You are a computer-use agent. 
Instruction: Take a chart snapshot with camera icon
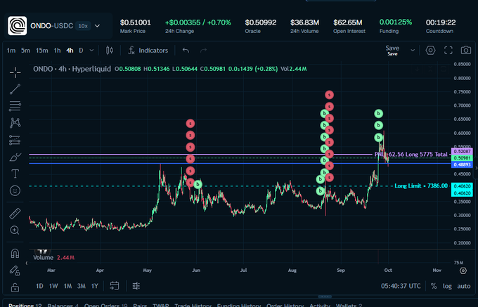tap(466, 51)
